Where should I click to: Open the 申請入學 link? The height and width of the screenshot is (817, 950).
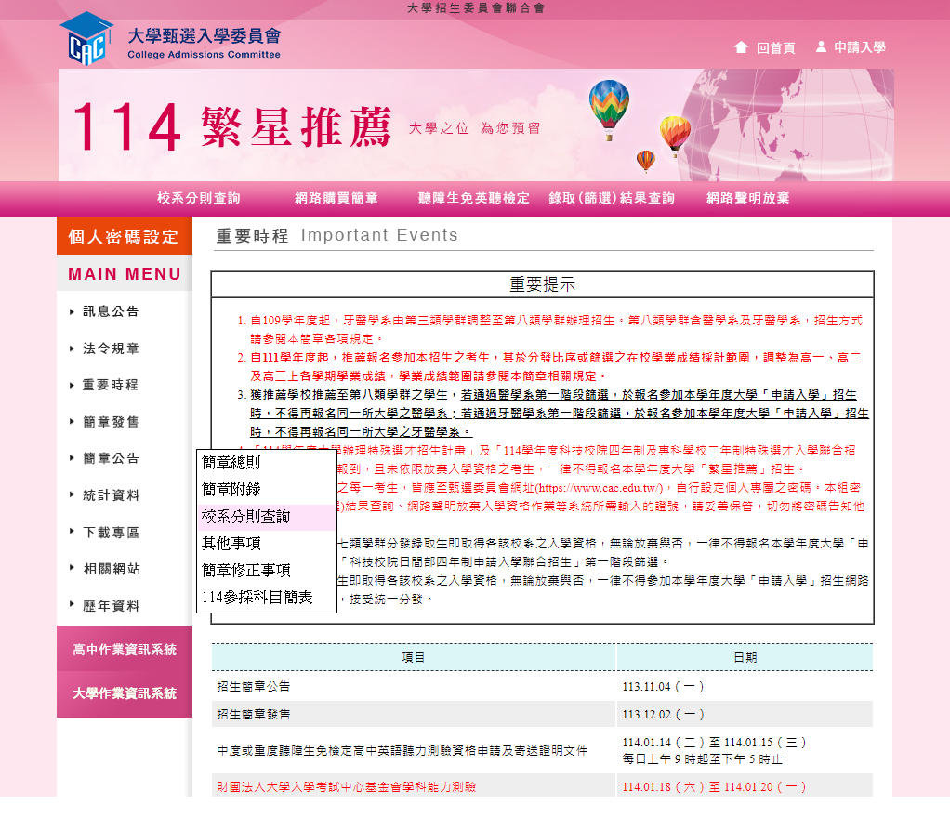(x=859, y=47)
